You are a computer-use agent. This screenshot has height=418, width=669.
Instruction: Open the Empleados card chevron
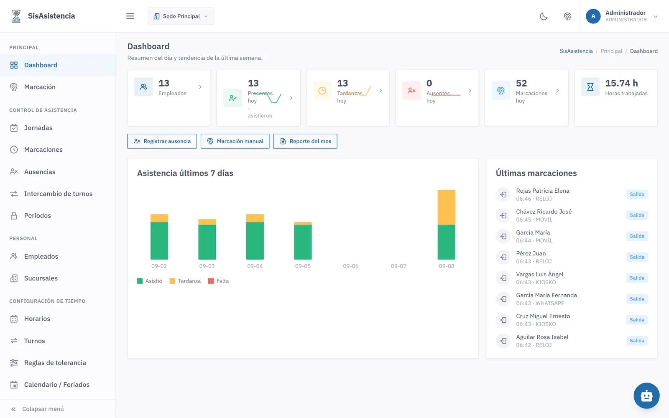pyautogui.click(x=200, y=87)
